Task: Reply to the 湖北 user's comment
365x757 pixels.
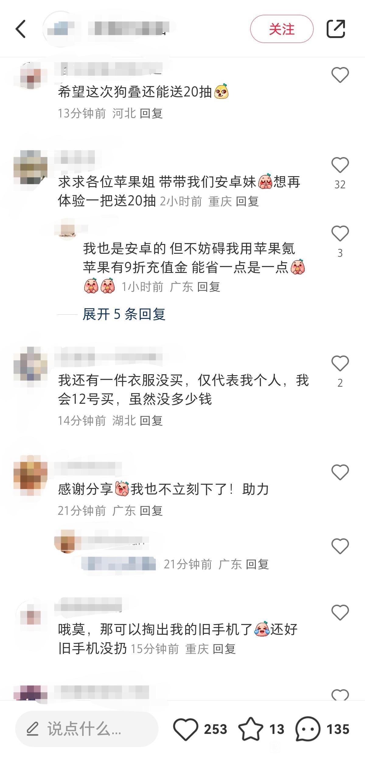Action: [151, 420]
